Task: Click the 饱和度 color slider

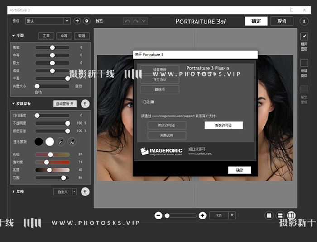Action: coord(53,162)
